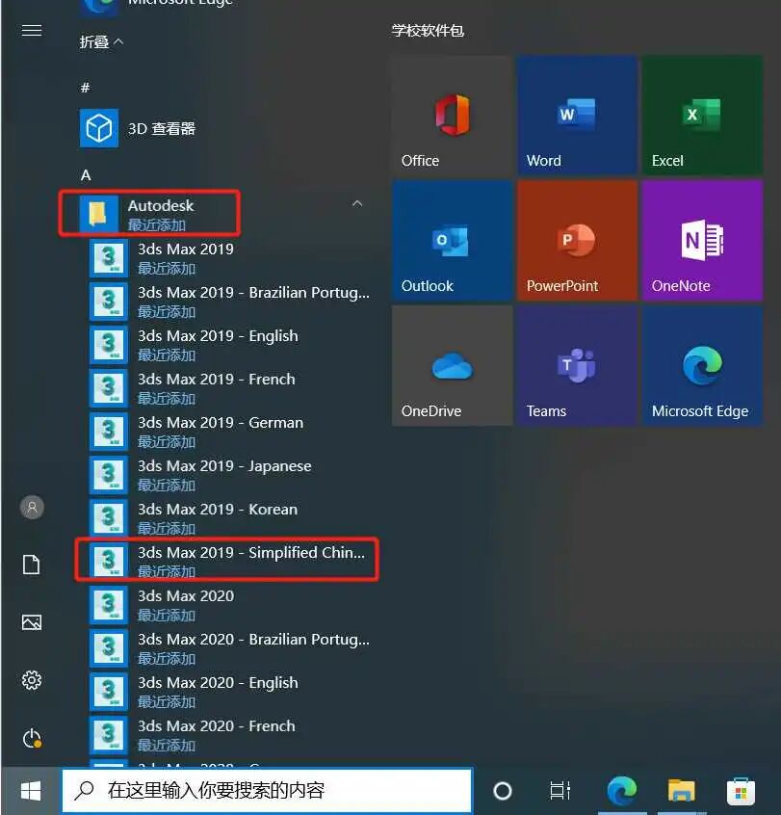Viewport: 781px width, 815px height.
Task: Launch 3ds Max 2019 icon
Action: (109, 258)
